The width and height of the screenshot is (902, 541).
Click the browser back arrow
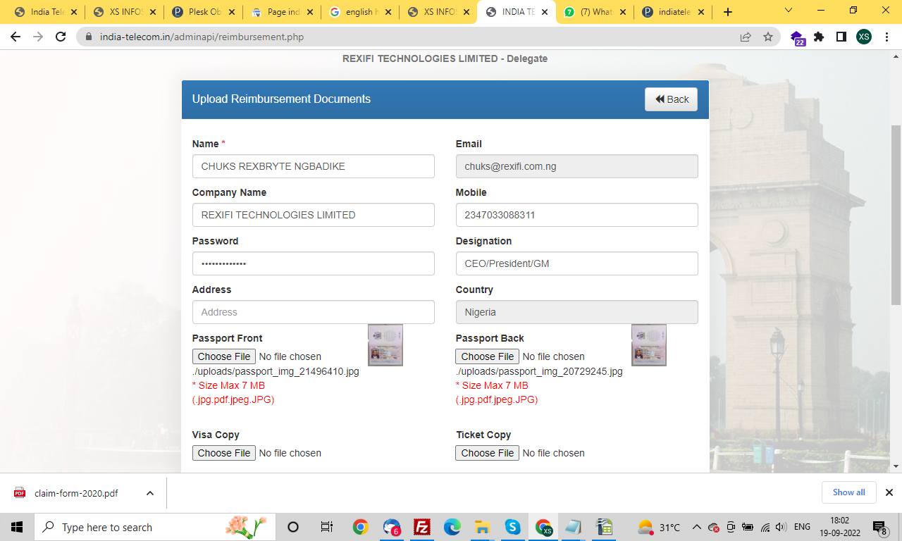[x=16, y=37]
